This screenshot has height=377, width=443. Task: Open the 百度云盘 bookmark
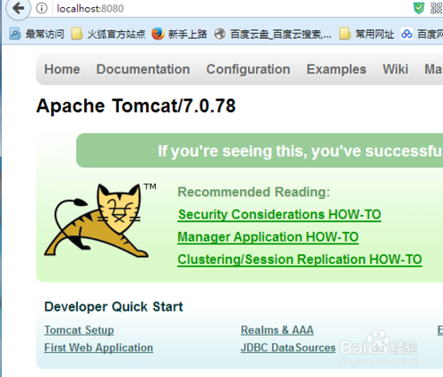pos(273,34)
